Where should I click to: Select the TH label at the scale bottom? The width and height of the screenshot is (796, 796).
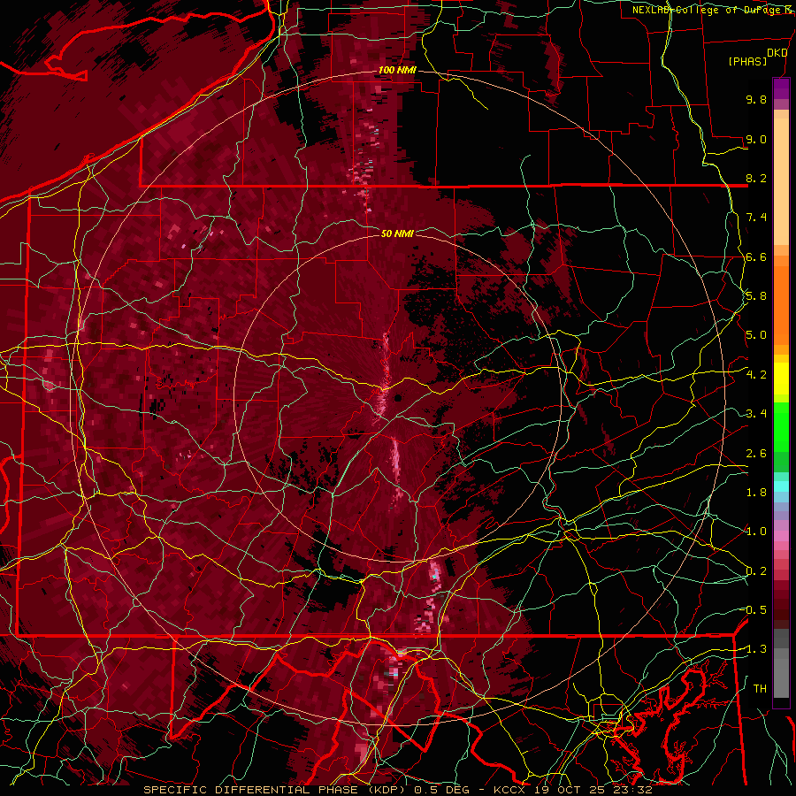[x=760, y=689]
